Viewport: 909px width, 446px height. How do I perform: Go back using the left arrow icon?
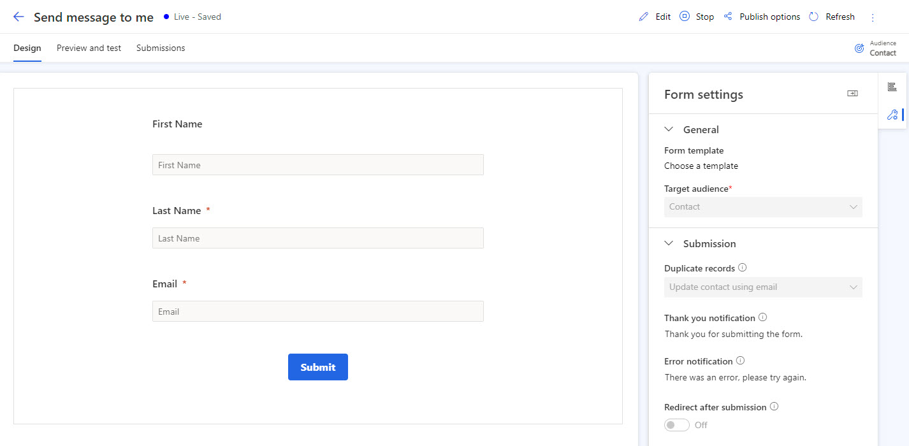tap(18, 17)
